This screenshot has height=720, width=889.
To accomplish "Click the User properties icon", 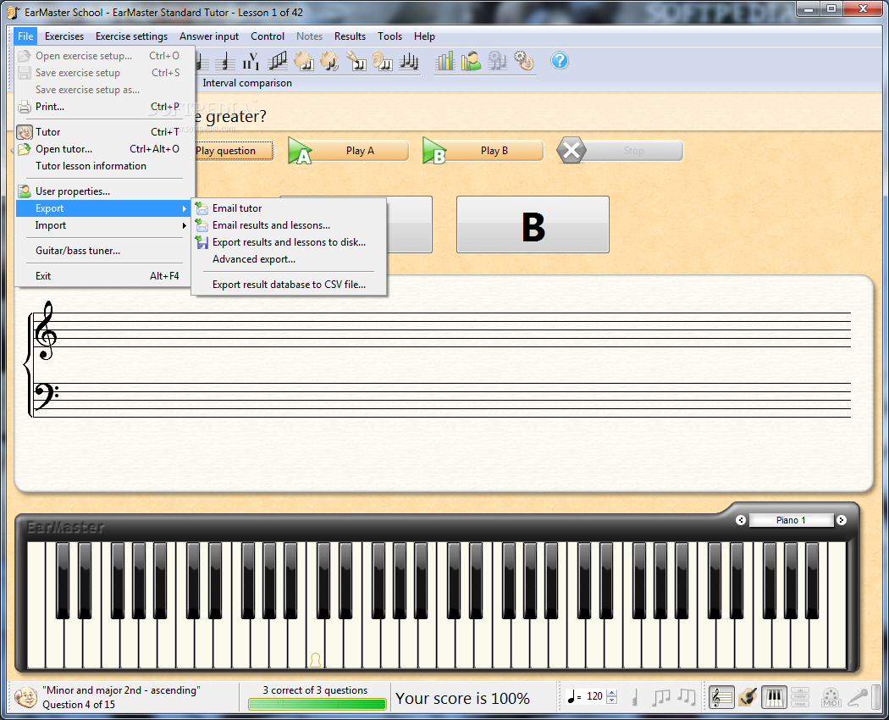I will (25, 191).
